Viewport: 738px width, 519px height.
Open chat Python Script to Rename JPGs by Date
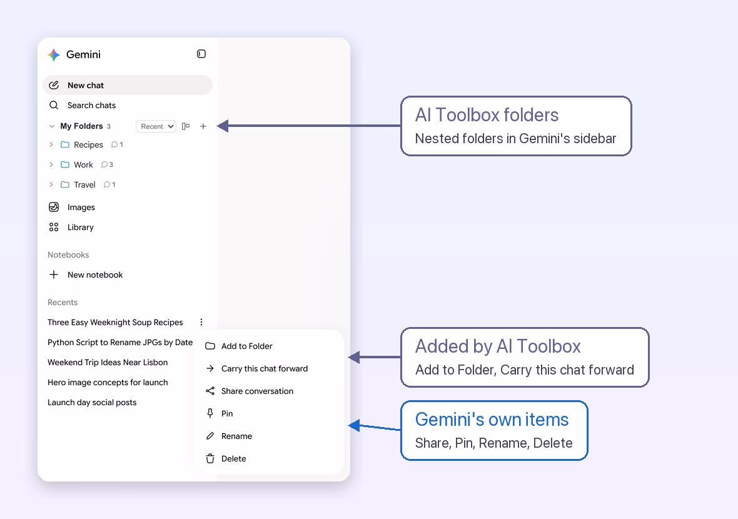pos(120,343)
